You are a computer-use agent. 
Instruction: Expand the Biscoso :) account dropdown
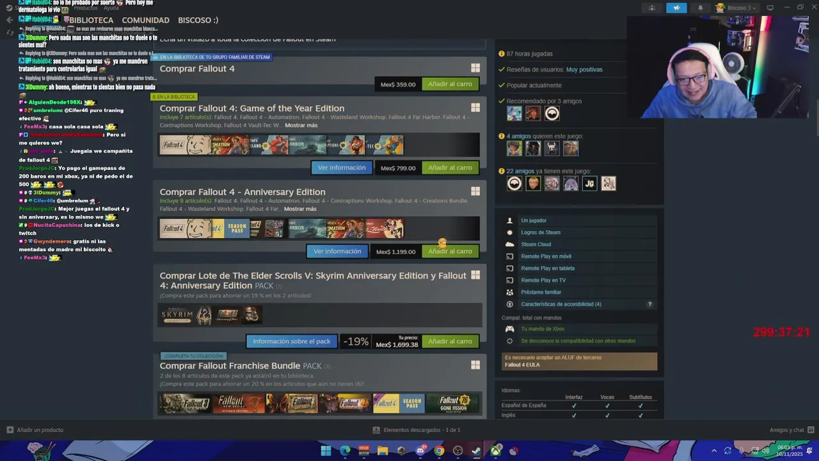click(736, 8)
